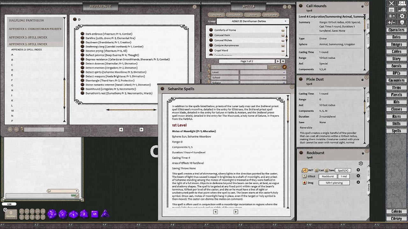Open the combat tracker crossed-swords icon

click(x=392, y=3)
